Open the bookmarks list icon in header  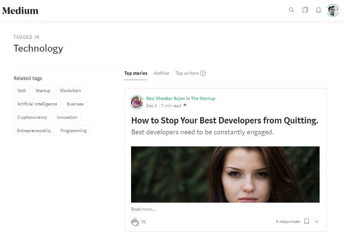click(x=305, y=10)
